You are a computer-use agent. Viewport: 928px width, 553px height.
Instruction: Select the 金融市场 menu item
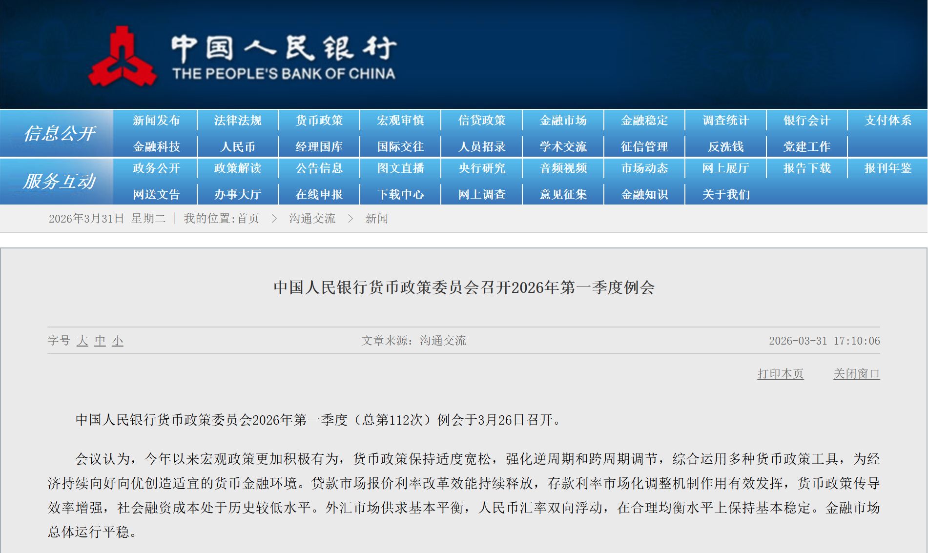coord(562,120)
